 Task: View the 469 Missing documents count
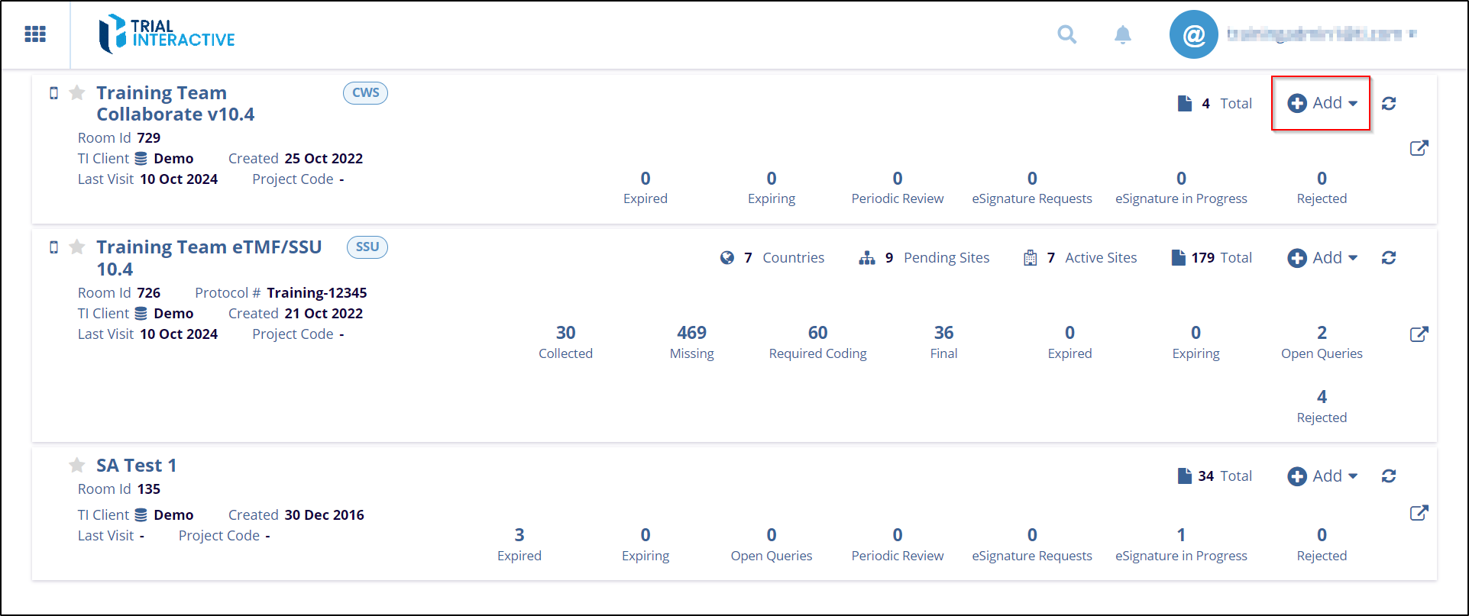pyautogui.click(x=691, y=341)
